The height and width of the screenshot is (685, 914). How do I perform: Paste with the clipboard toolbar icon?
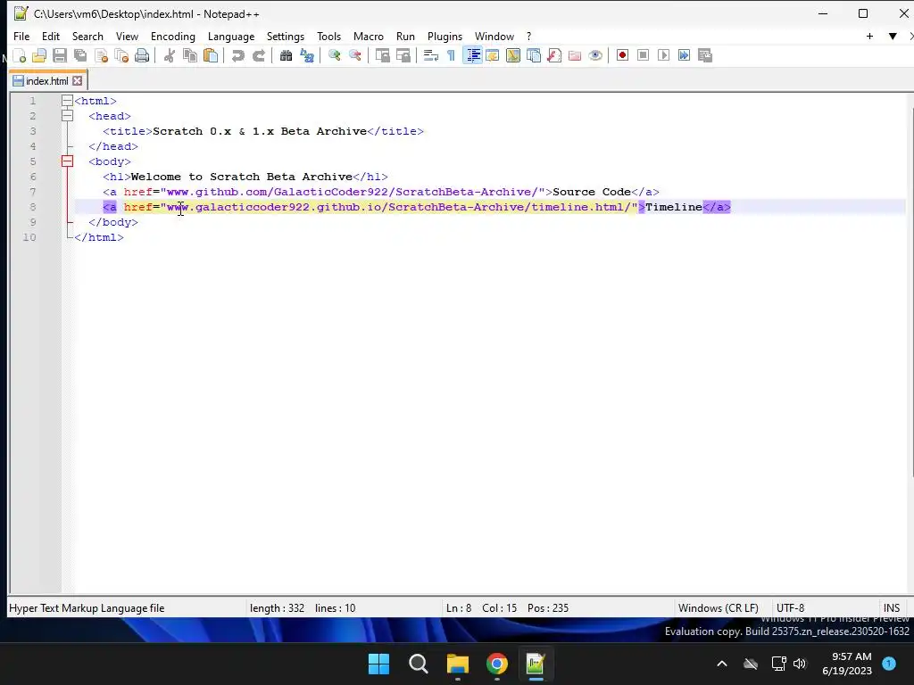pos(211,55)
